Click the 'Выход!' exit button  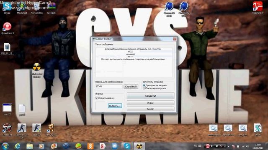pos(150,109)
